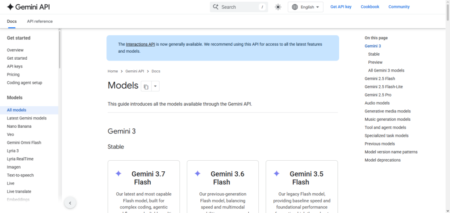Image resolution: width=450 pixels, height=213 pixels.
Task: Jump to Gemini 2.5 Pro section
Action: point(378,95)
